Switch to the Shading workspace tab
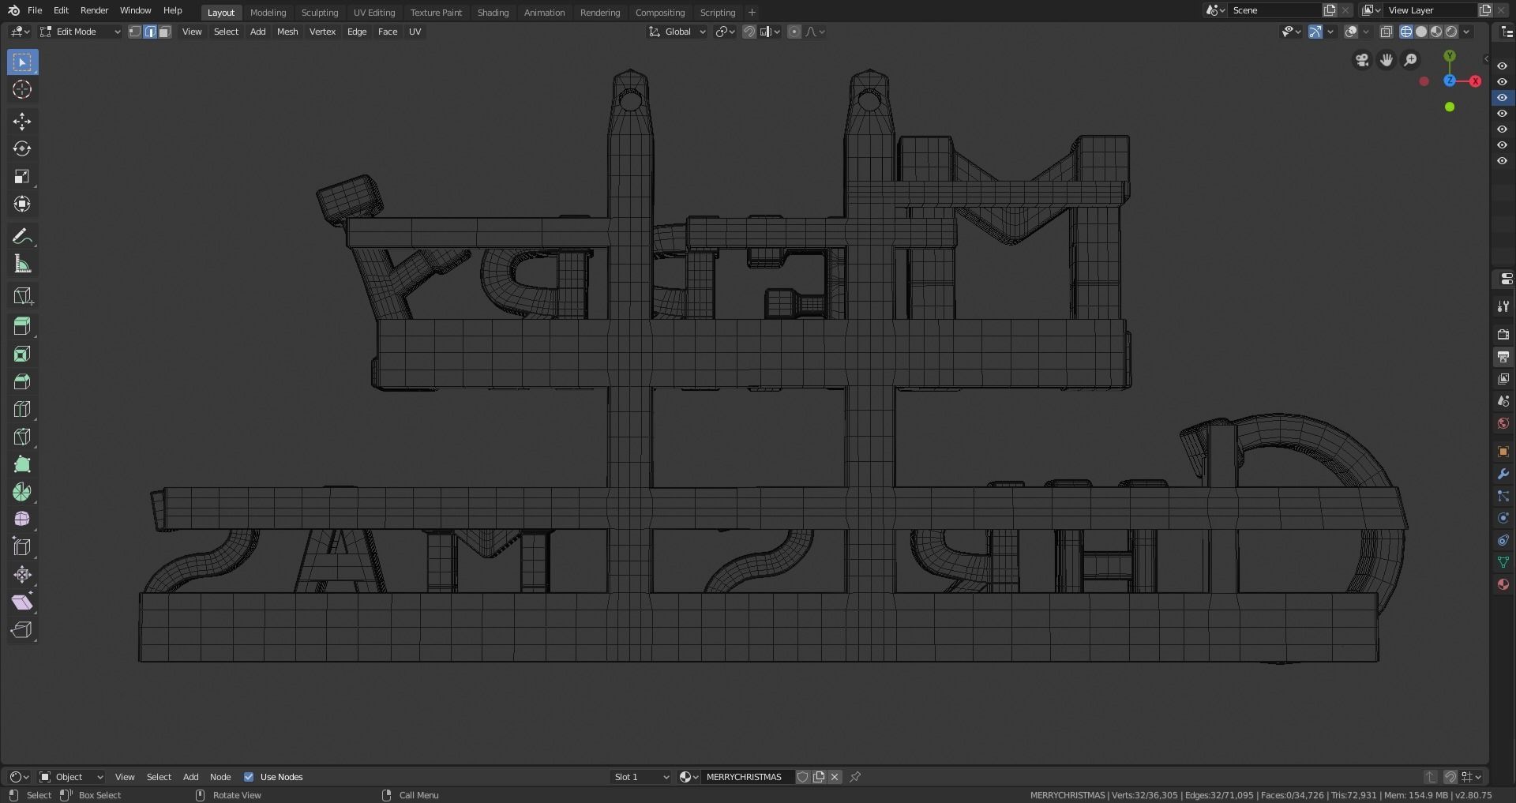The image size is (1516, 803). point(493,13)
